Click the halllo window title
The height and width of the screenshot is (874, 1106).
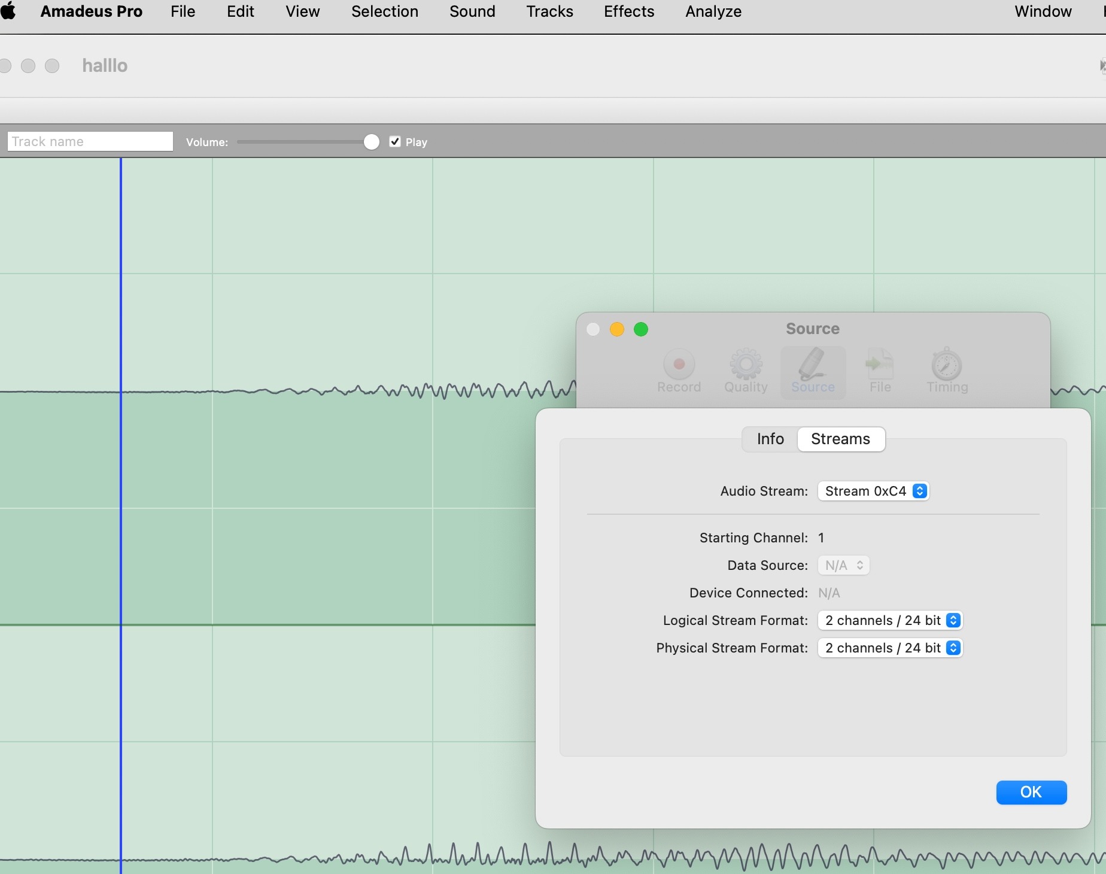tap(105, 65)
